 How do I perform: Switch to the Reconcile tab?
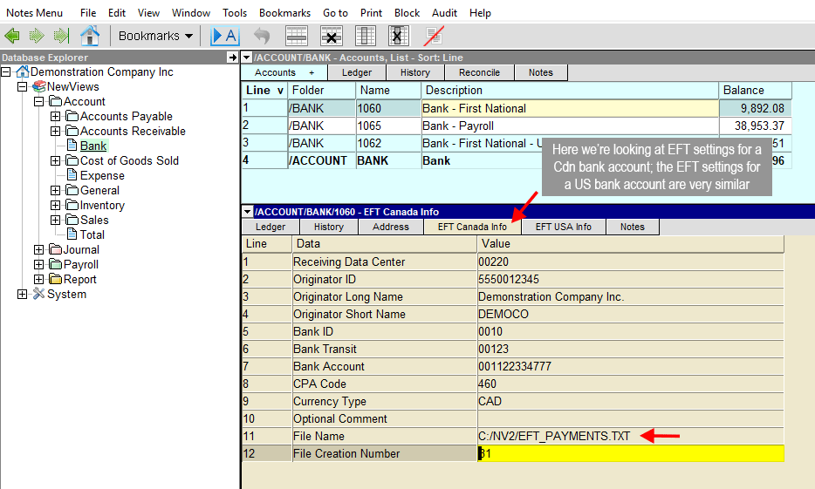pyautogui.click(x=479, y=72)
